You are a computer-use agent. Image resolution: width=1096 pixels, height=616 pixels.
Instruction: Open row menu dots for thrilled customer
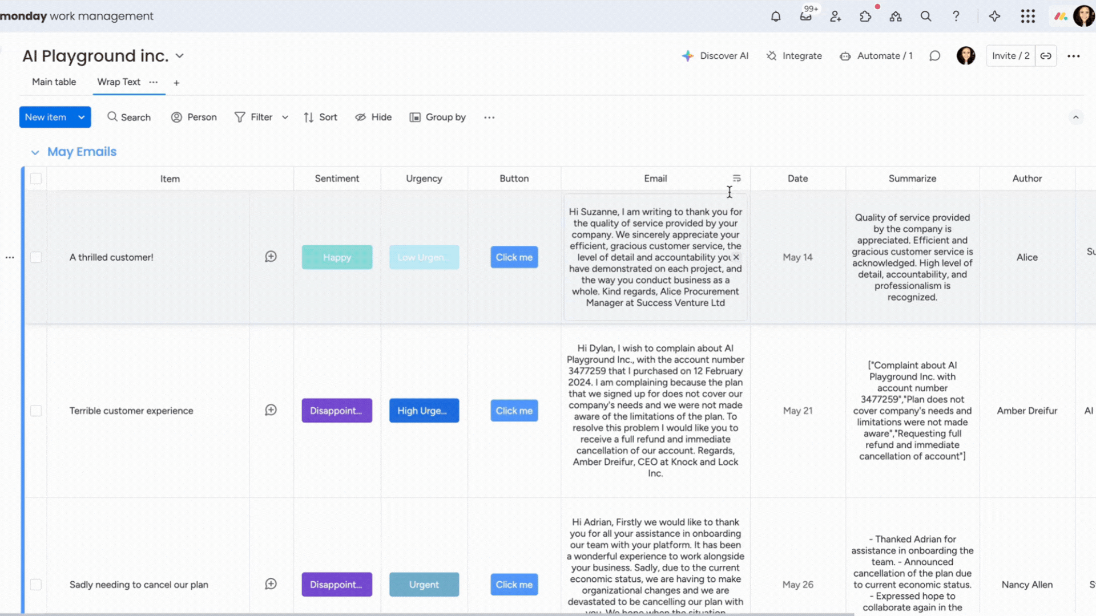point(10,257)
